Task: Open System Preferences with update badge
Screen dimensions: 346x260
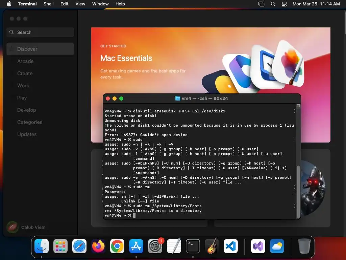Action: click(x=155, y=246)
